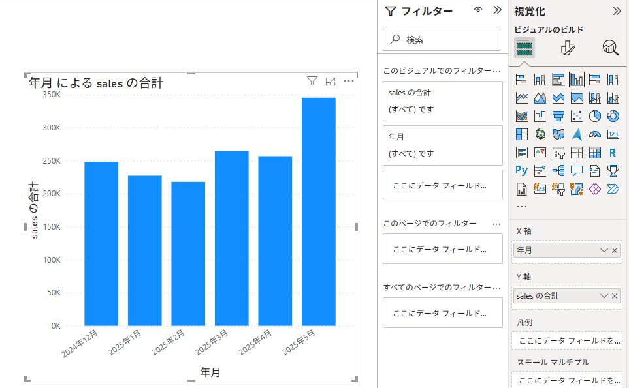Add the treemap visual
629x388 pixels.
[x=521, y=134]
